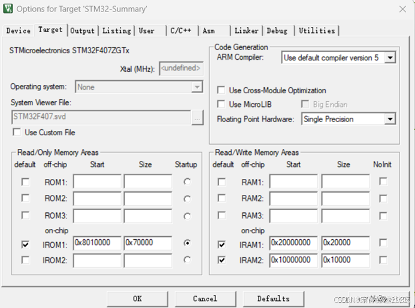Close the Options for Target dialog
The height and width of the screenshot is (308, 415).
(402, 9)
